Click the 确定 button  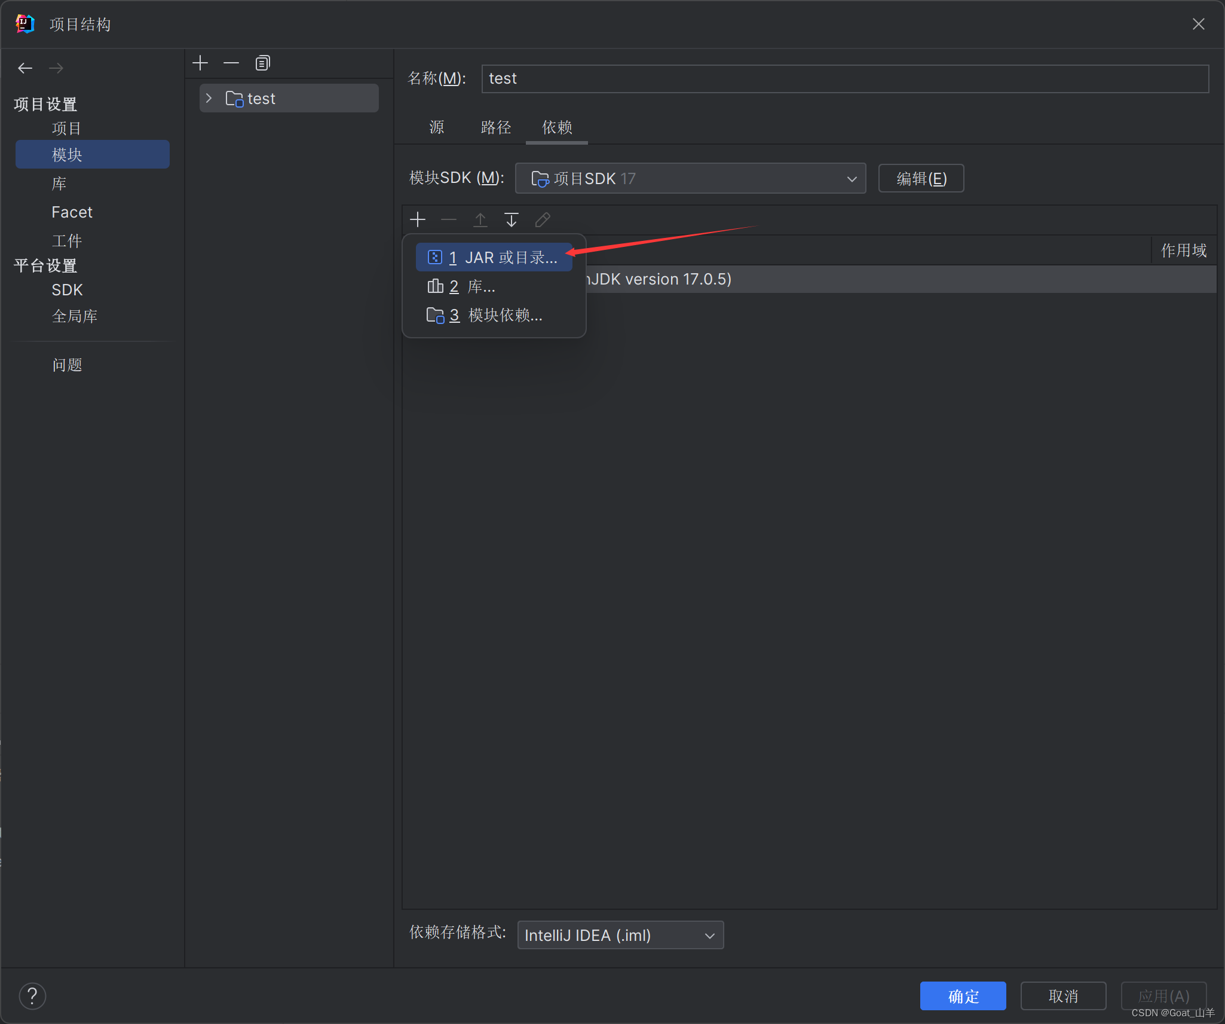963,996
